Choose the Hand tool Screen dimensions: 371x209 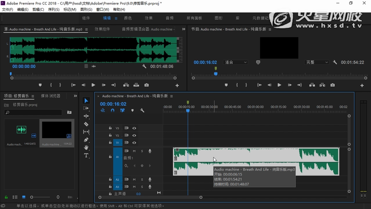tap(86, 147)
